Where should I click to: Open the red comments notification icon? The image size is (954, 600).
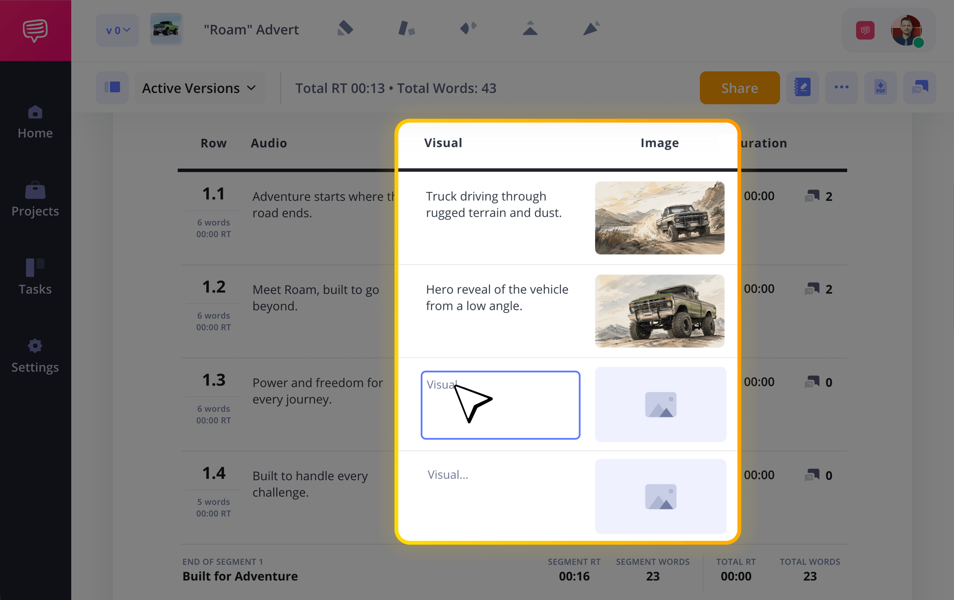coord(865,31)
